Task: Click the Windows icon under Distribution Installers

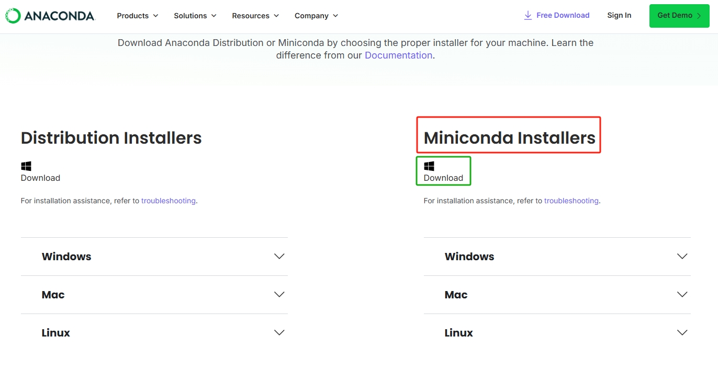Action: pyautogui.click(x=26, y=166)
